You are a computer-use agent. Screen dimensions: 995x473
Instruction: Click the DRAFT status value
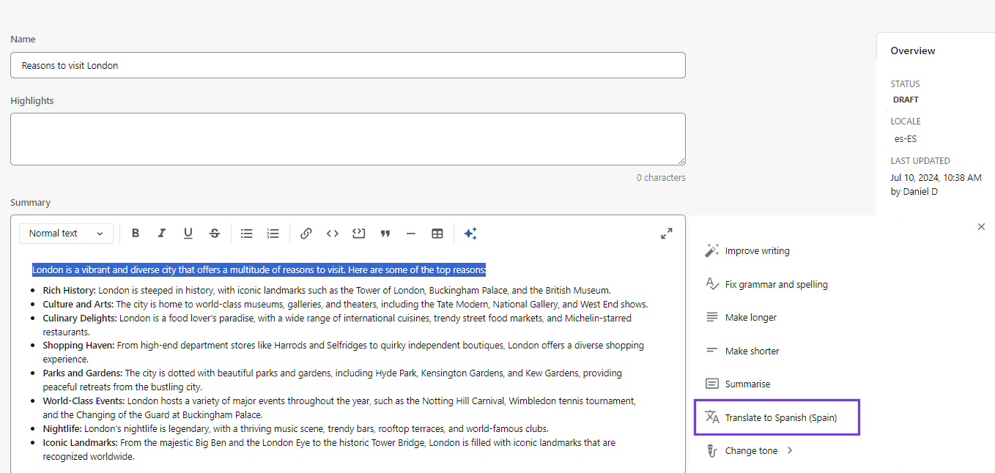click(x=906, y=100)
